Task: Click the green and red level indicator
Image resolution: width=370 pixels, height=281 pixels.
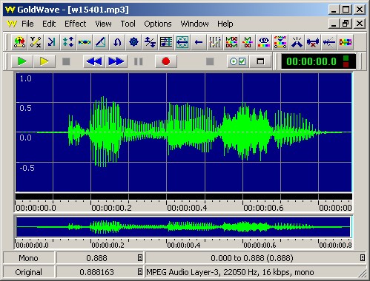Action: (346, 61)
